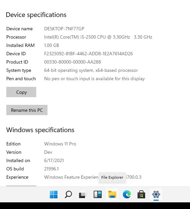Click the Rename this PC button
This screenshot has height=209, width=190.
click(x=27, y=110)
